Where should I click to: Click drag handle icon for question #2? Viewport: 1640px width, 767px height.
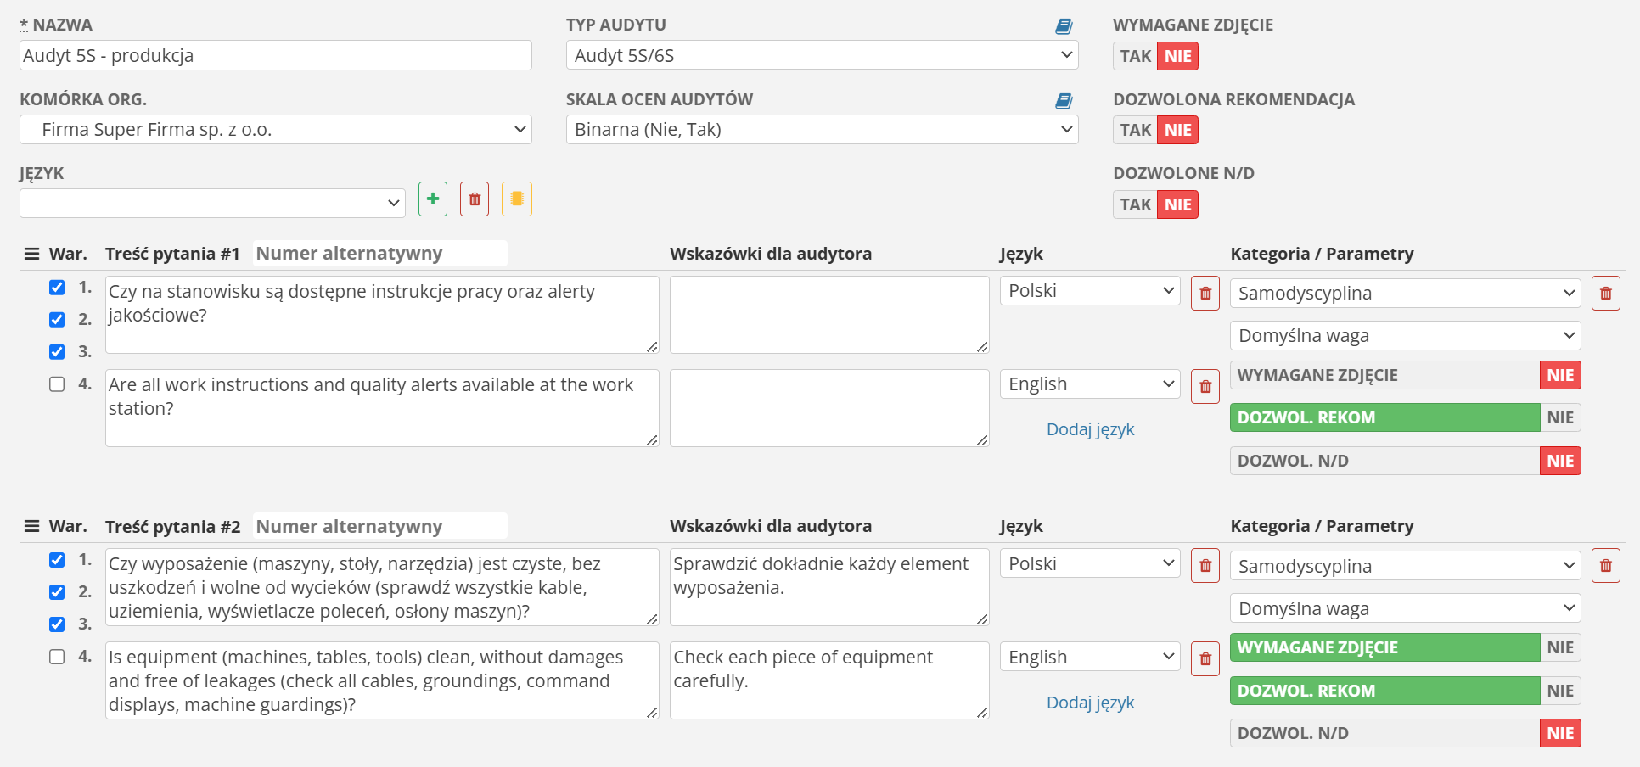[31, 526]
